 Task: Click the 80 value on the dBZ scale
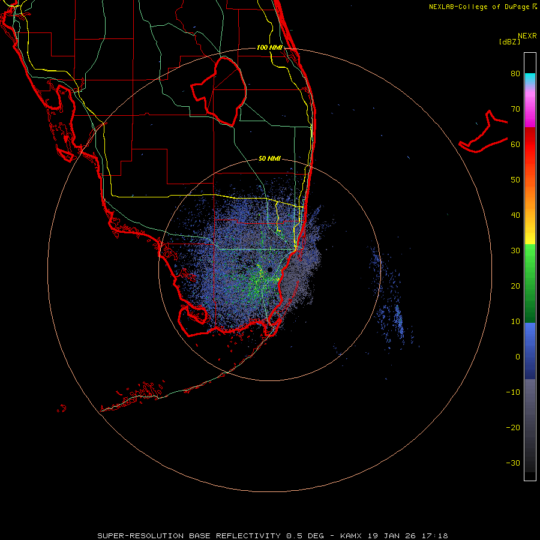pyautogui.click(x=515, y=74)
